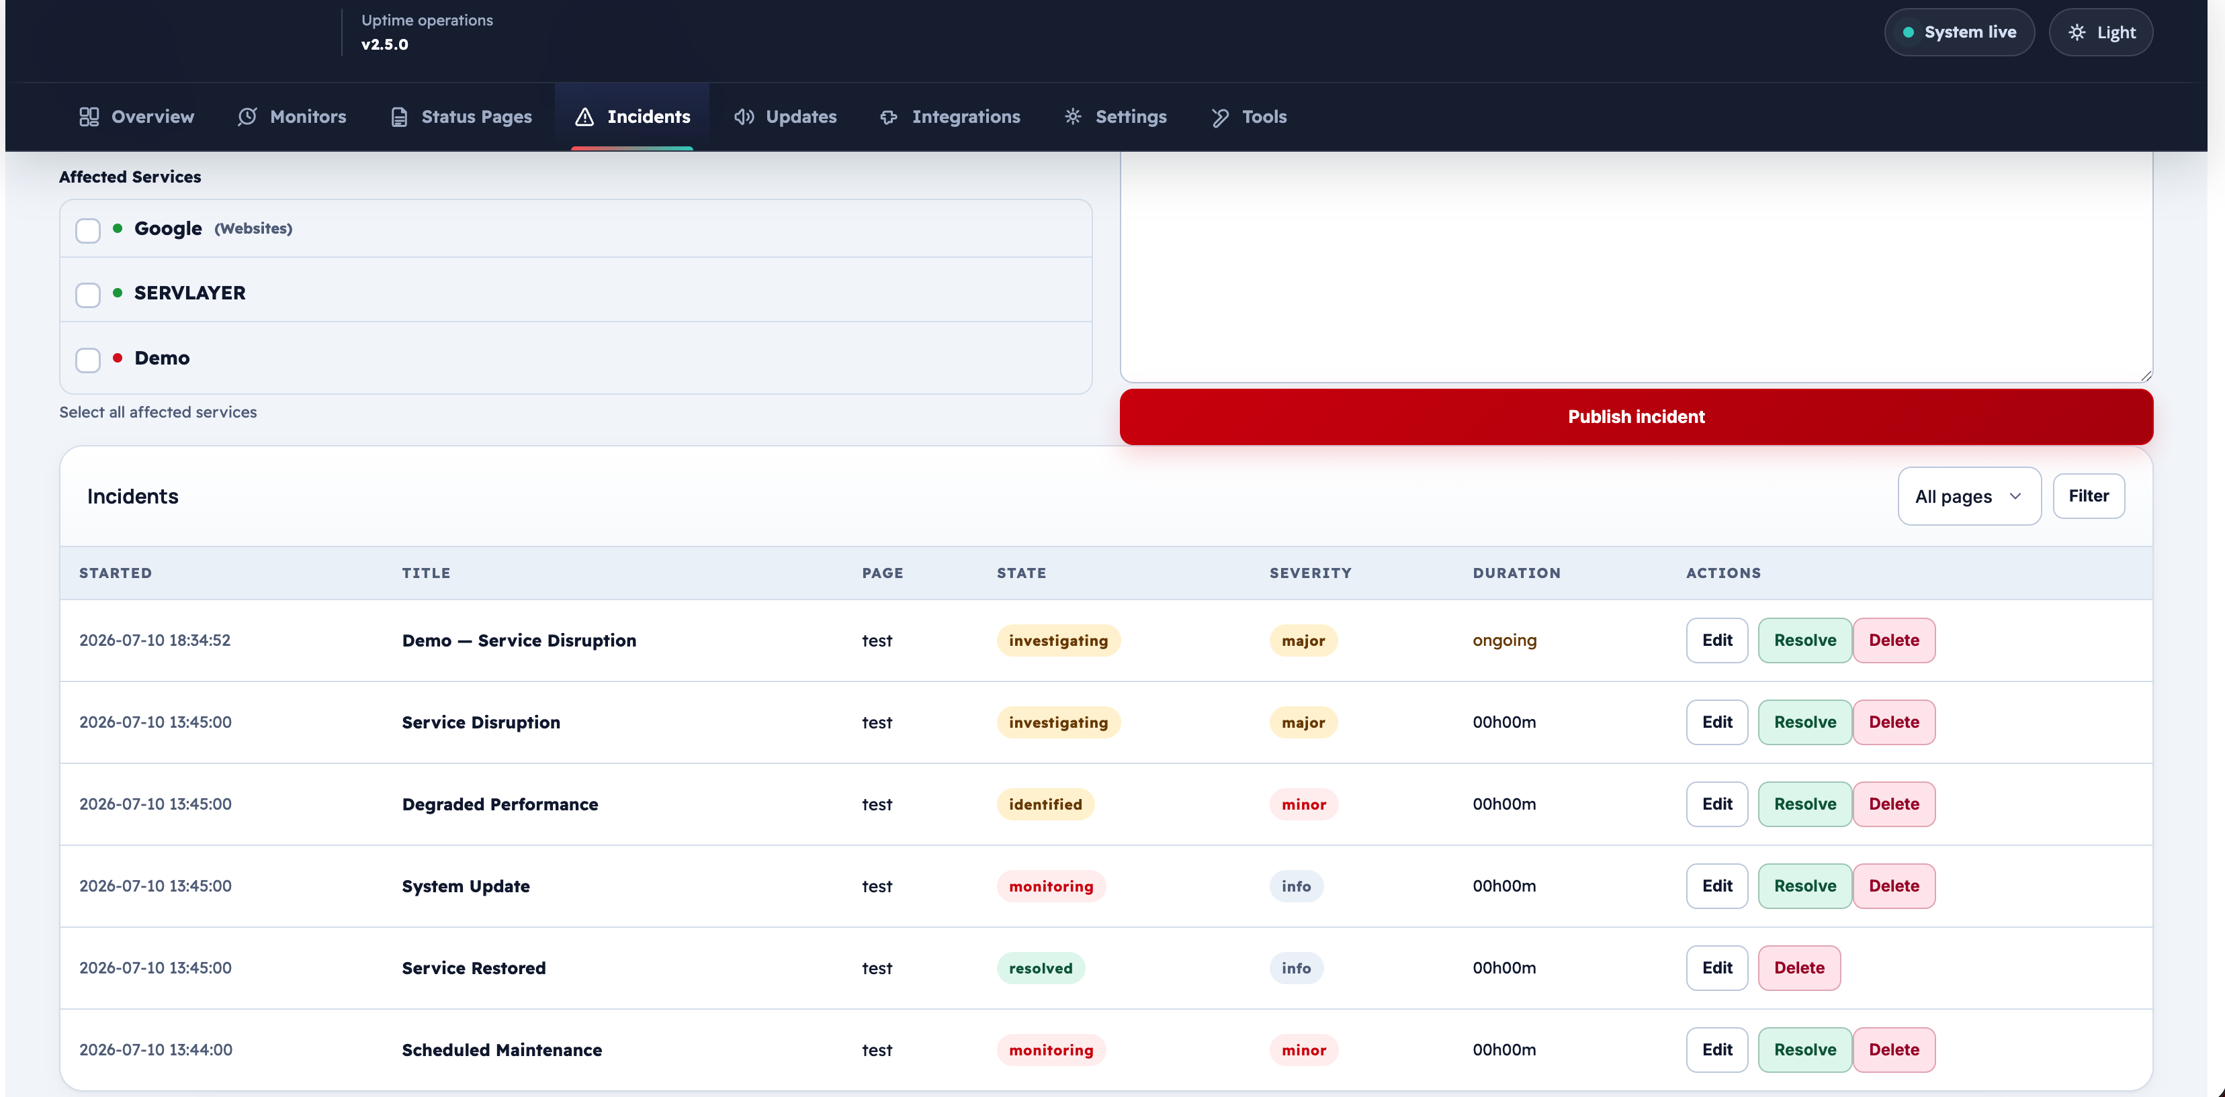Click the STARTED column header
Image resolution: width=2225 pixels, height=1097 pixels.
coord(116,573)
